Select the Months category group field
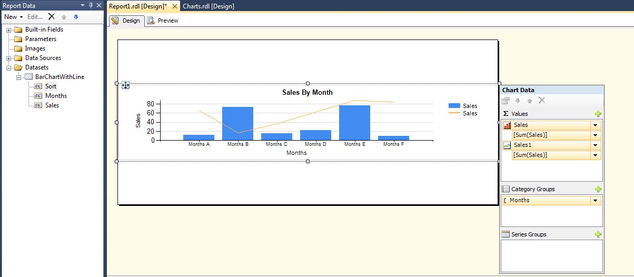 546,201
